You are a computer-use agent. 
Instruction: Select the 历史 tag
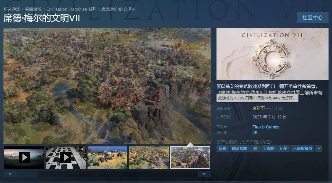tap(284, 148)
